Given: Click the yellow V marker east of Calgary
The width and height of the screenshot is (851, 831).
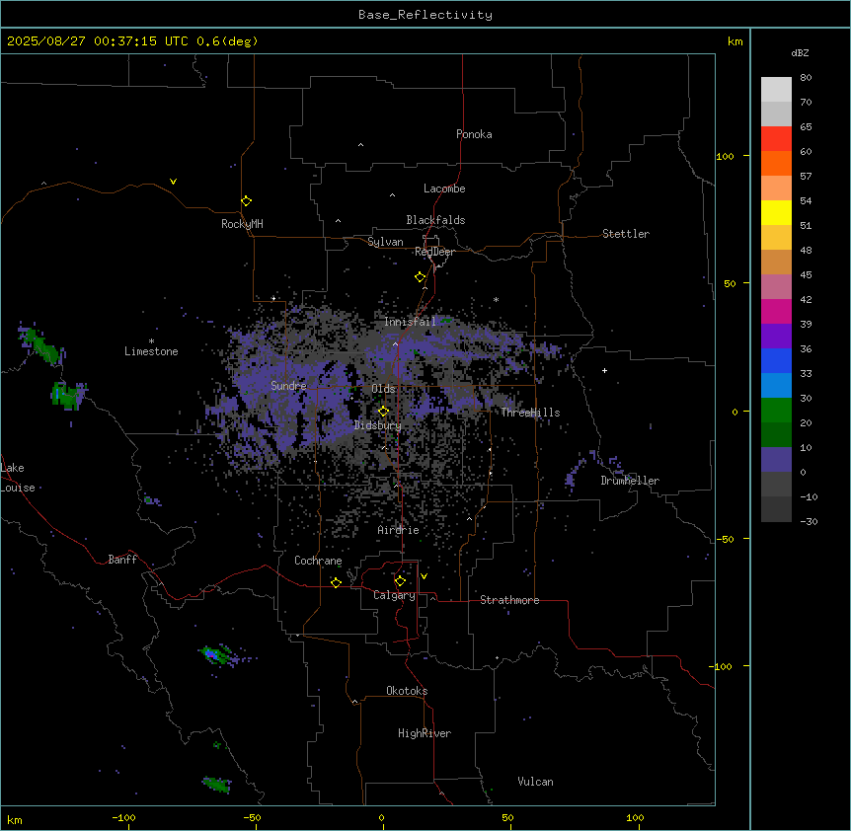Looking at the screenshot, I should (424, 576).
